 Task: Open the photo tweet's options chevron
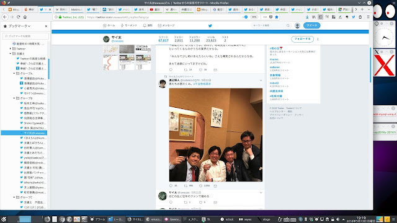point(261,81)
